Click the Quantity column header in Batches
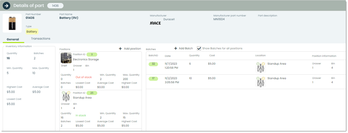This screenshot has height=133, width=348. 194,55
